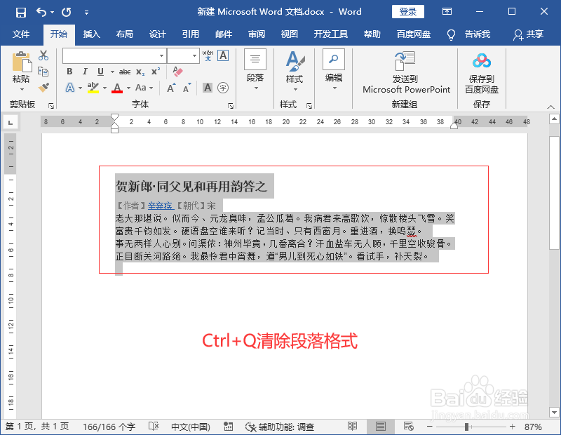Open highlight color dropdown arrow

pyautogui.click(x=104, y=88)
